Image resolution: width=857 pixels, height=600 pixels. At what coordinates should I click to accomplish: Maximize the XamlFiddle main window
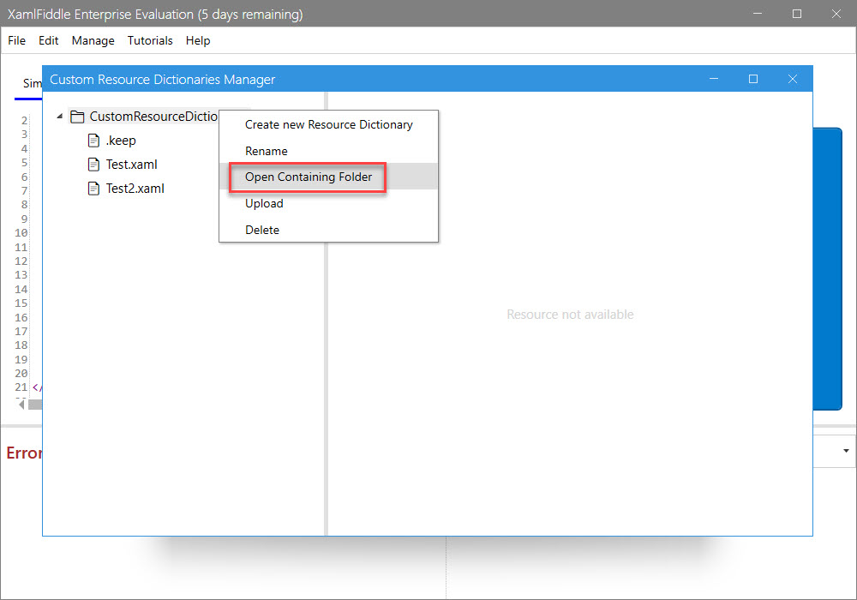pyautogui.click(x=797, y=14)
